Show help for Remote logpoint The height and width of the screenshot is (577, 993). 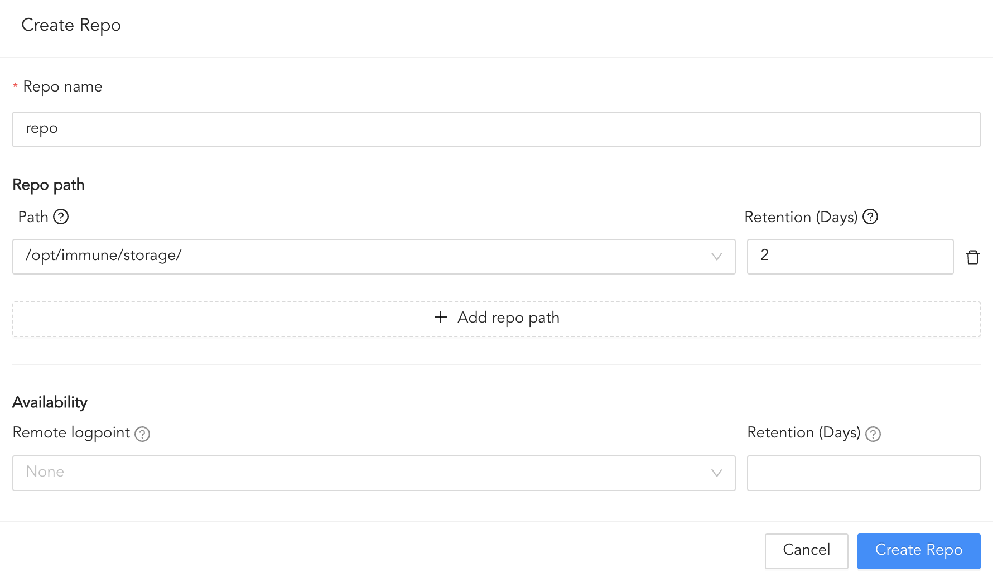click(142, 434)
